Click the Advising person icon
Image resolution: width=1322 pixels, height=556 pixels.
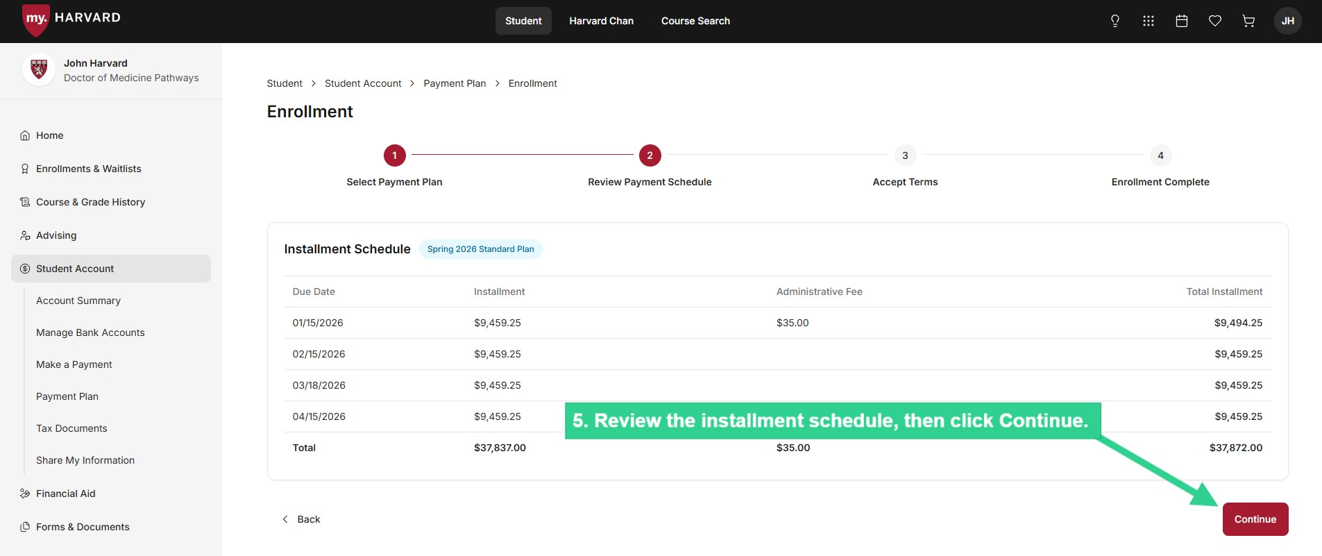tap(25, 235)
